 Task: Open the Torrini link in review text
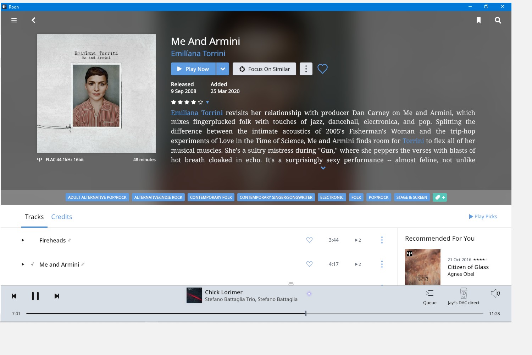click(x=413, y=141)
